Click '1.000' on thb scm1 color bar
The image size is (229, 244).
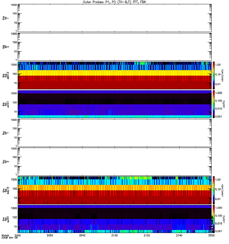[219, 93]
